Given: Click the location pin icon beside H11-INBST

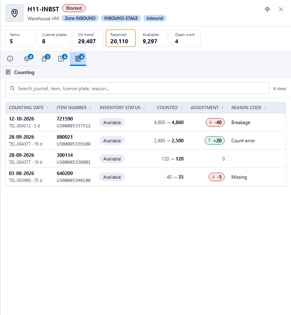Looking at the screenshot, I should point(15,13).
